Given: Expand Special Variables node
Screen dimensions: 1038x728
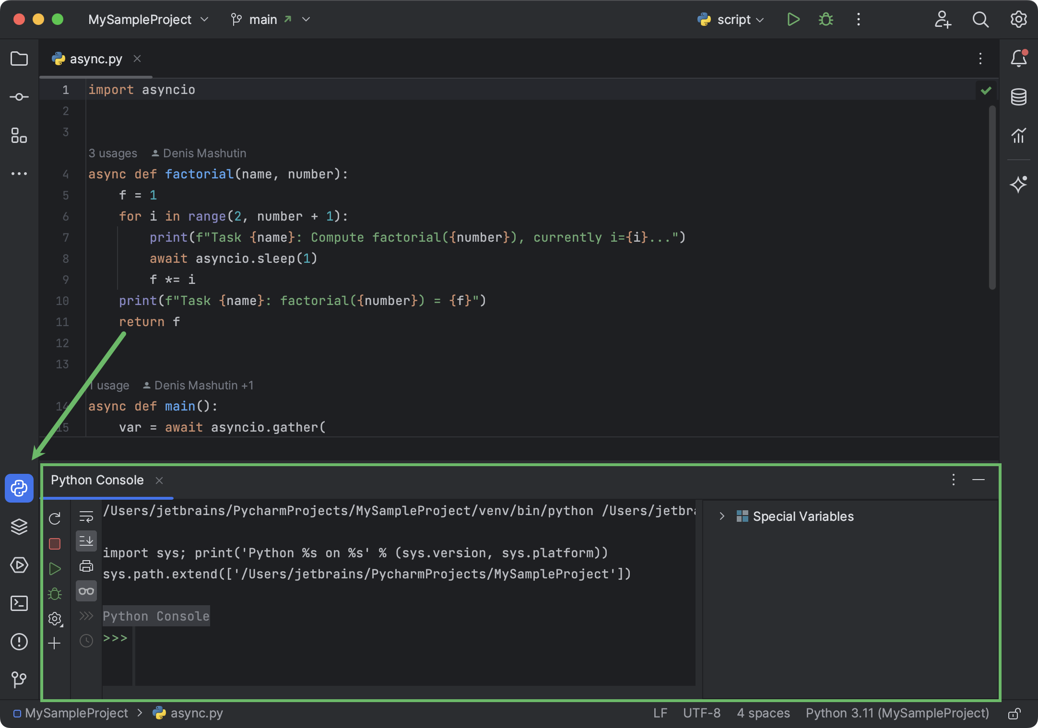Looking at the screenshot, I should 722,517.
